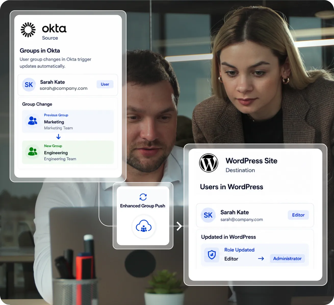334x305 pixels.
Task: Click the Marketing Team text
Action: click(58, 128)
